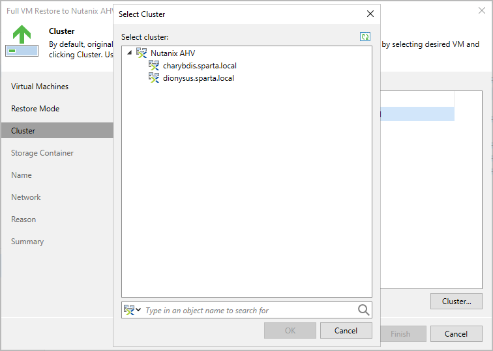Click the disabled OK button in dialog
This screenshot has height=351, width=493.
point(290,331)
